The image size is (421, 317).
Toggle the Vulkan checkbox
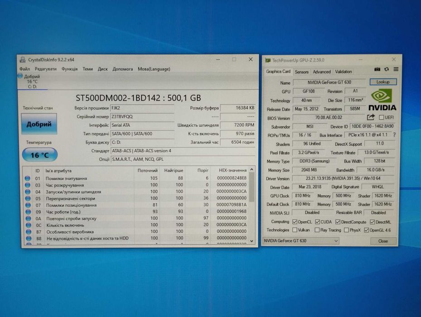(x=295, y=230)
